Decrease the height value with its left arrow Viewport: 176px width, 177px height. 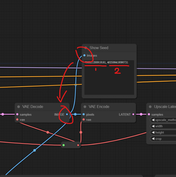point(153,132)
